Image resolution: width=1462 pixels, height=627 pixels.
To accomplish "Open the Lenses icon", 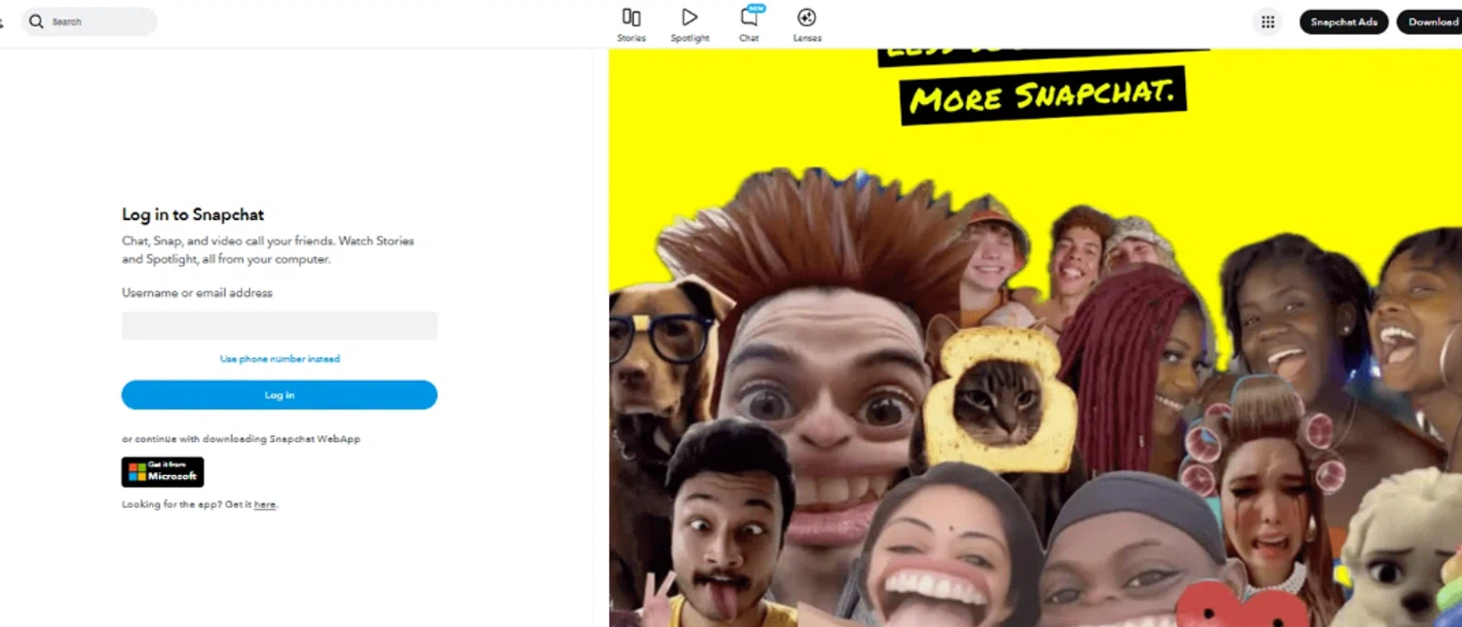I will click(x=806, y=18).
